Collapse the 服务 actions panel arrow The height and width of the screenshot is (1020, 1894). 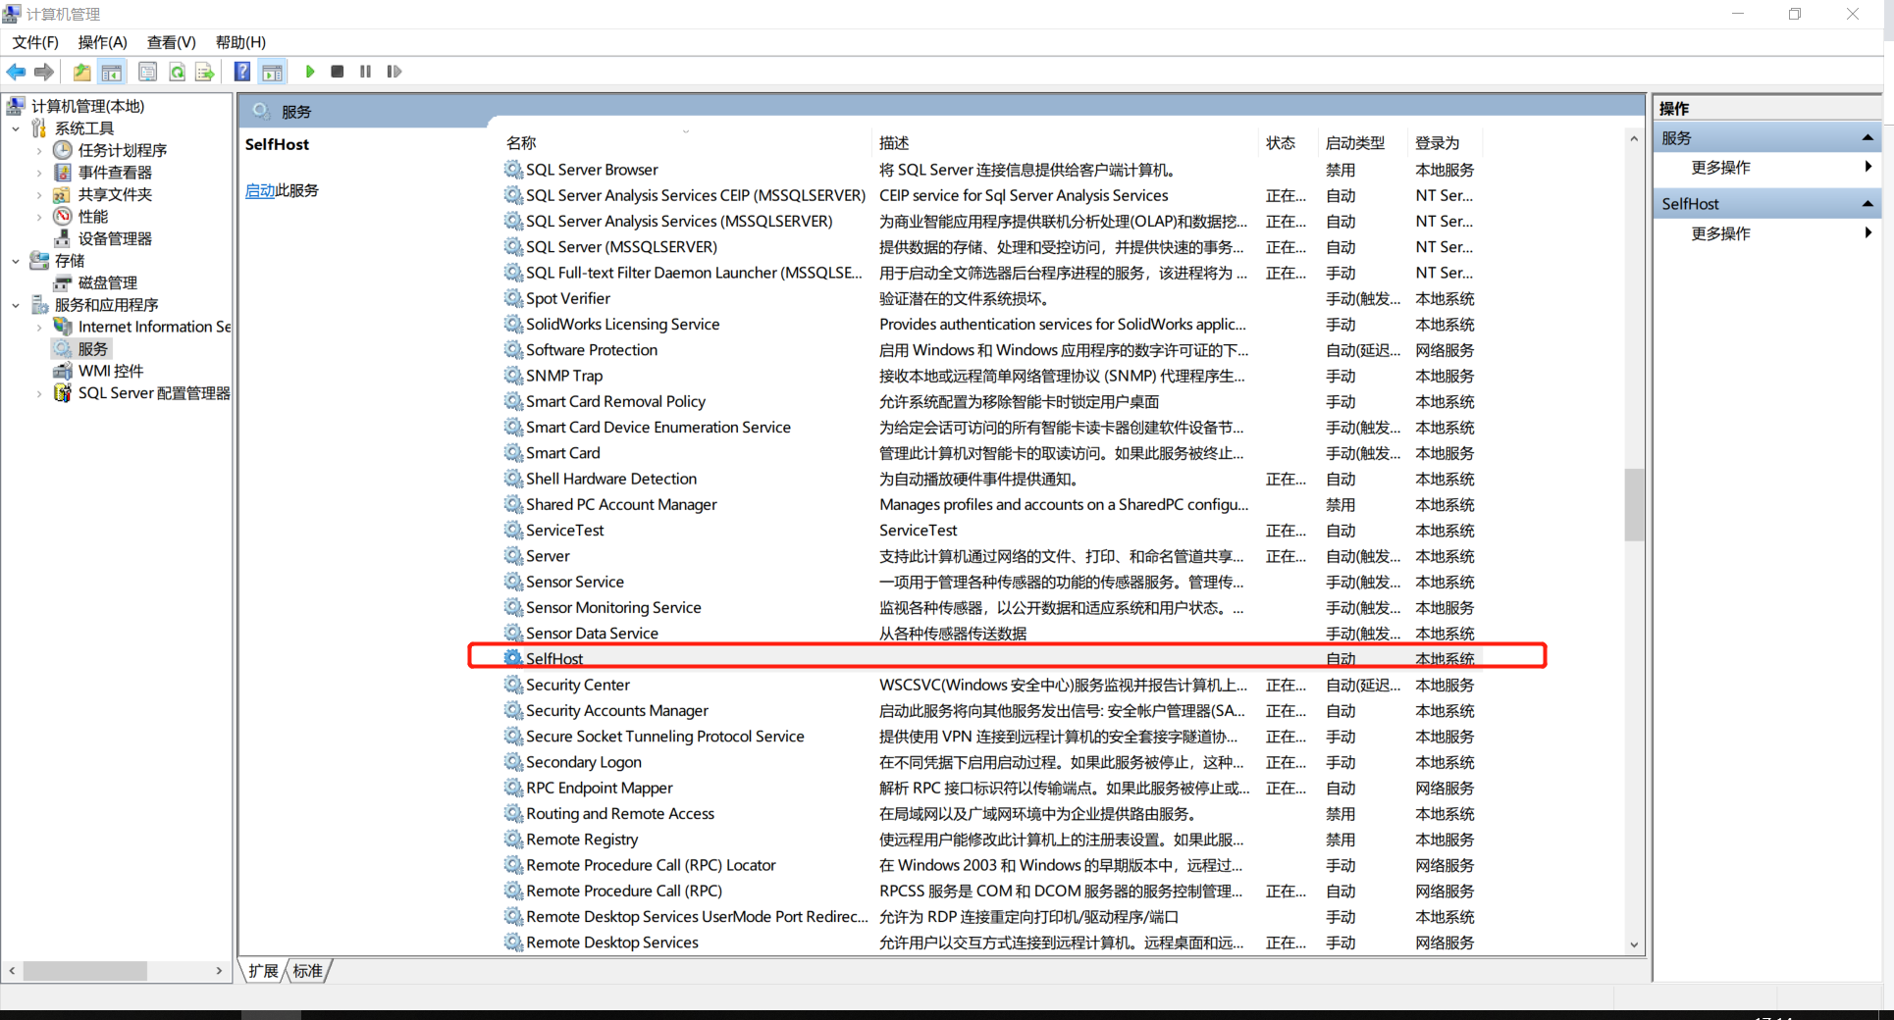coord(1868,136)
